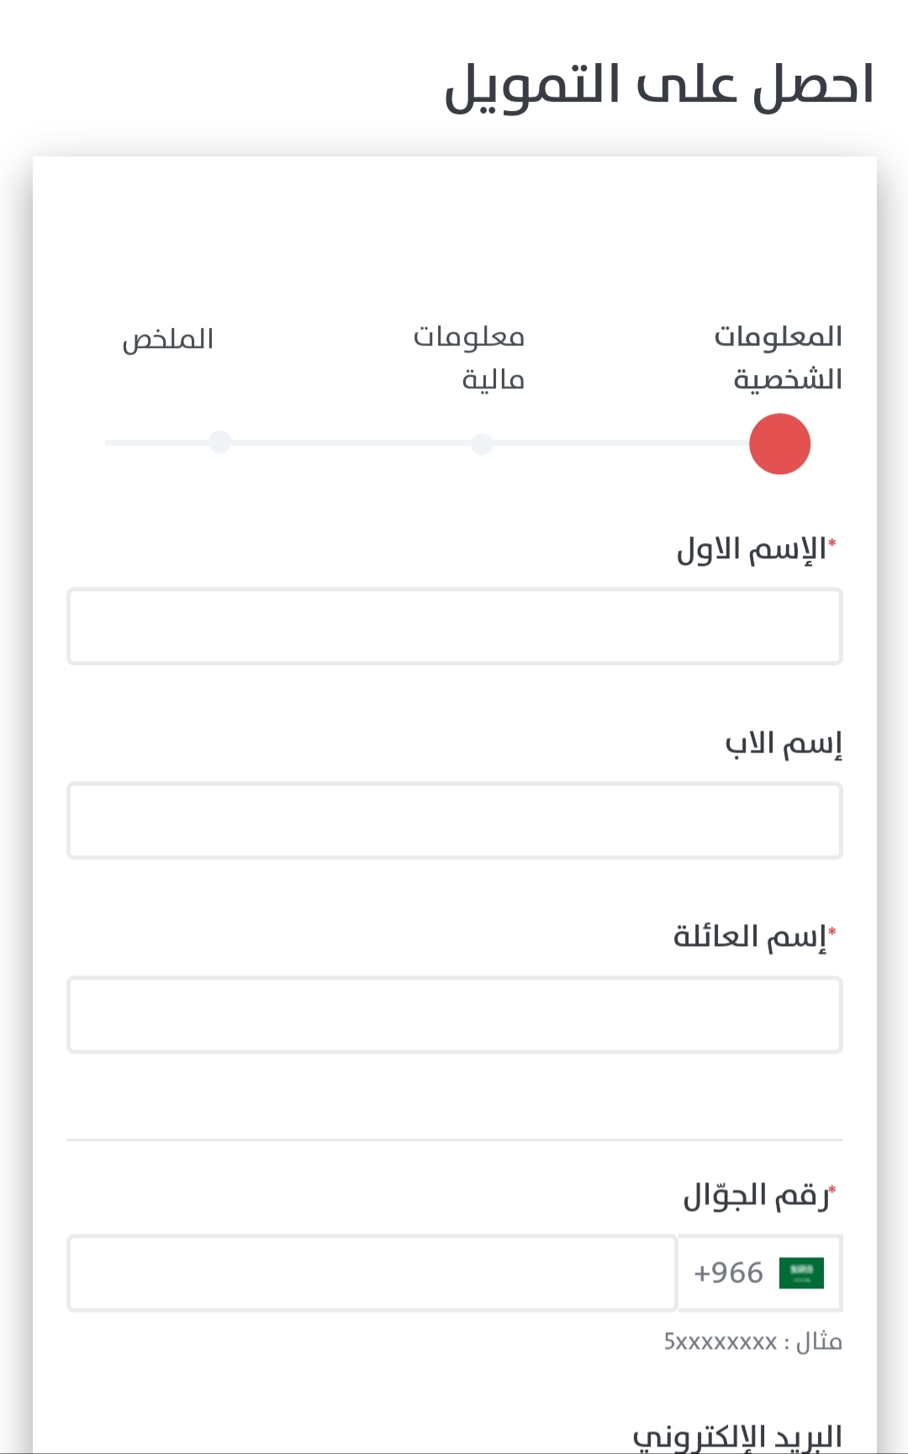The width and height of the screenshot is (908, 1454).
Task: Go to the معلومات مالية step label
Action: (x=469, y=357)
